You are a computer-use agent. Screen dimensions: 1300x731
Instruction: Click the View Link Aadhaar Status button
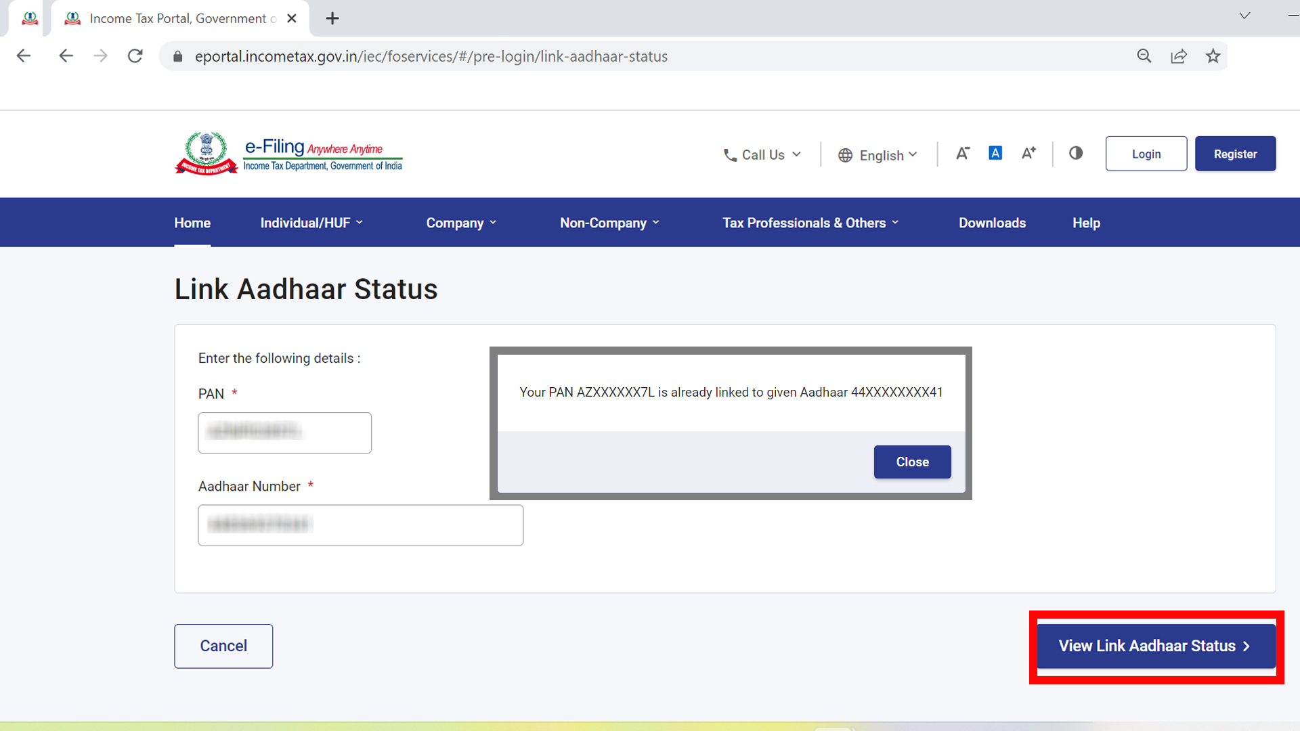(x=1154, y=646)
